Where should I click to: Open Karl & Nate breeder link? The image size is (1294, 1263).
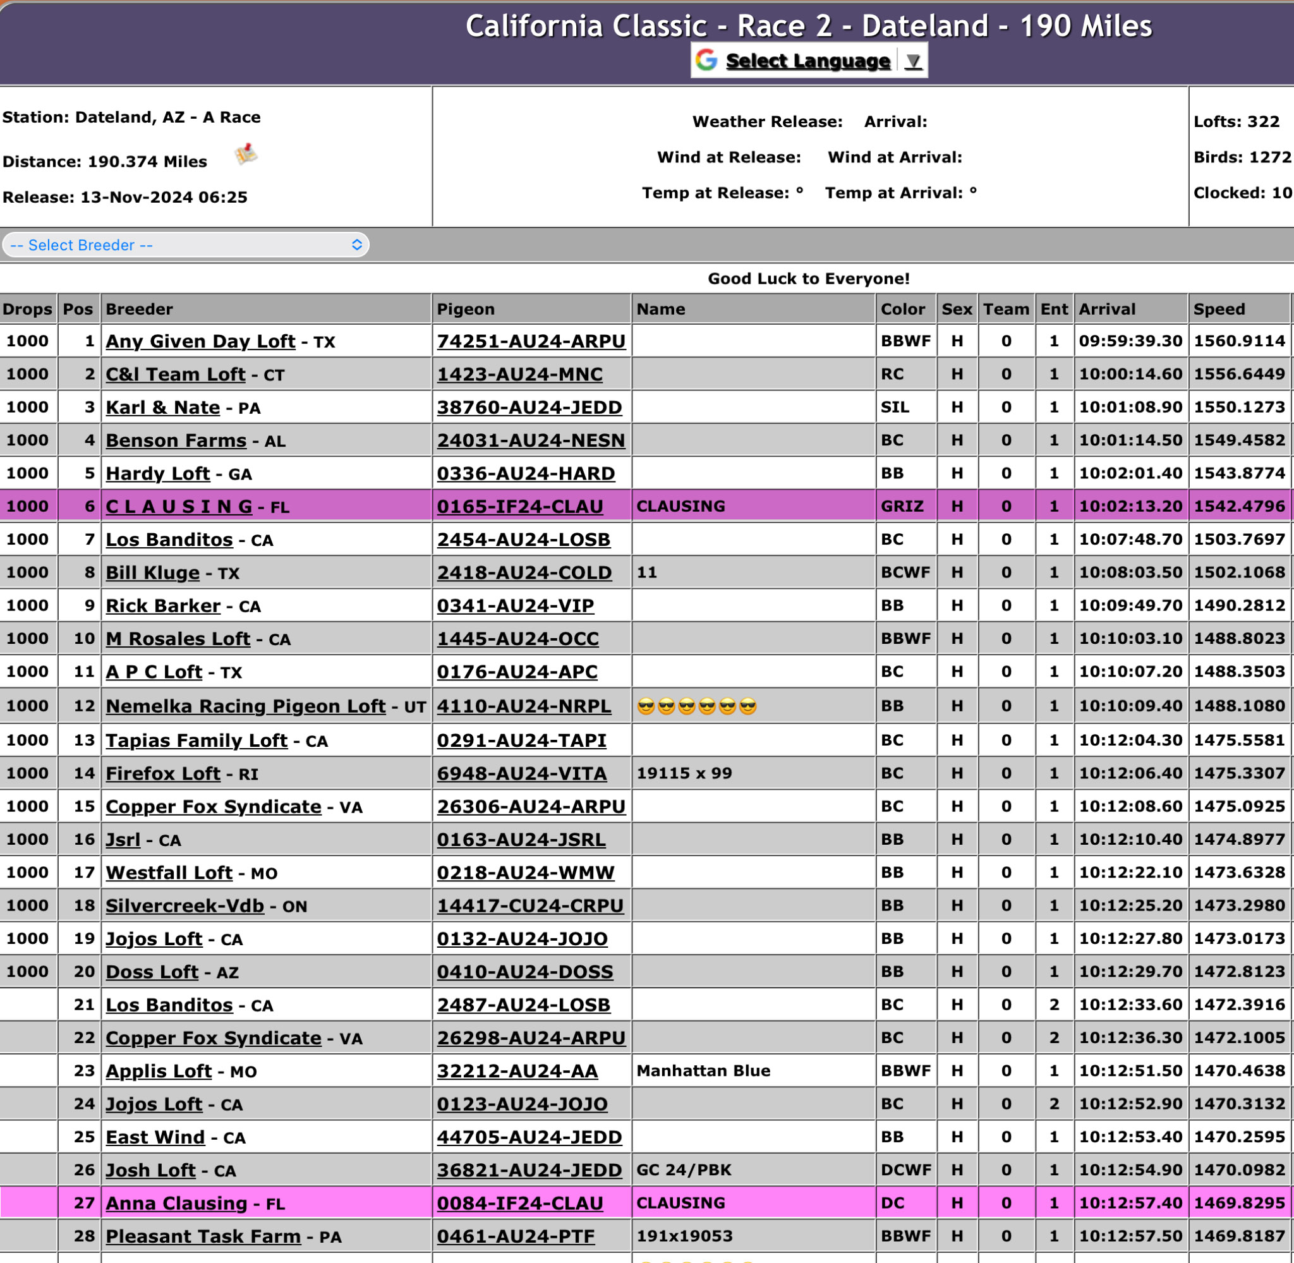tap(162, 408)
